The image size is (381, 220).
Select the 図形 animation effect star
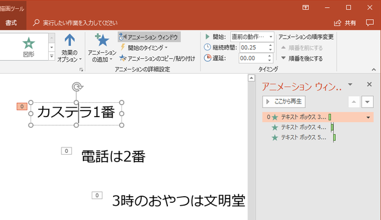click(29, 46)
